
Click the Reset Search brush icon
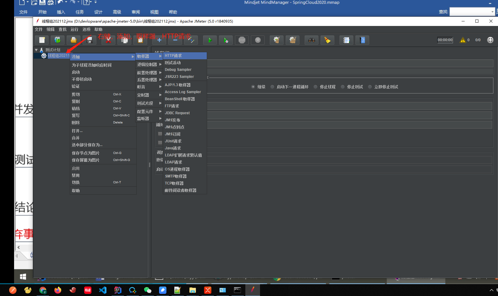327,40
